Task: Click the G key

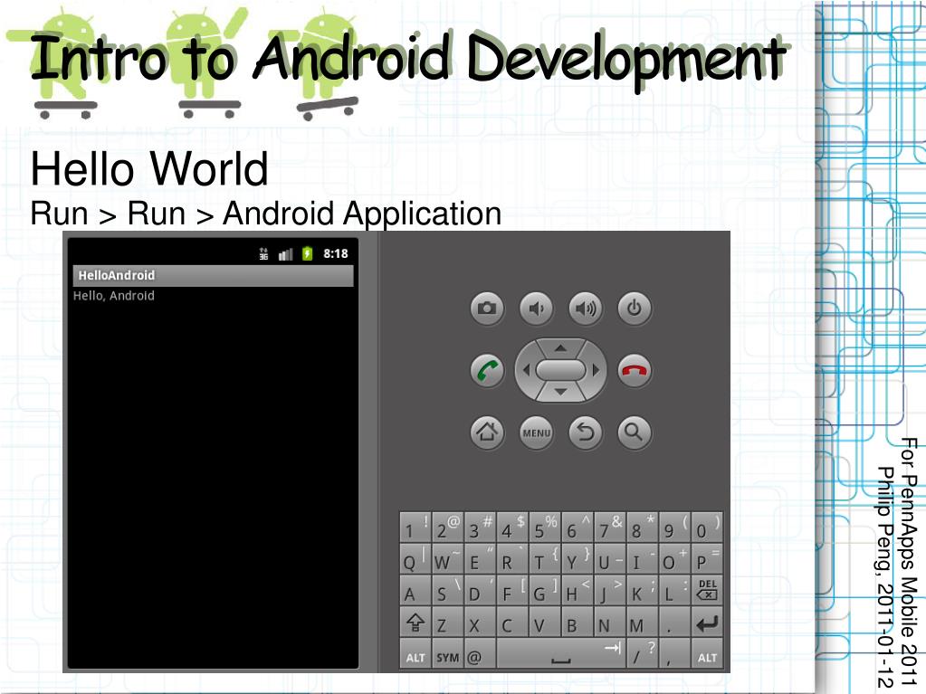Action: (x=545, y=591)
